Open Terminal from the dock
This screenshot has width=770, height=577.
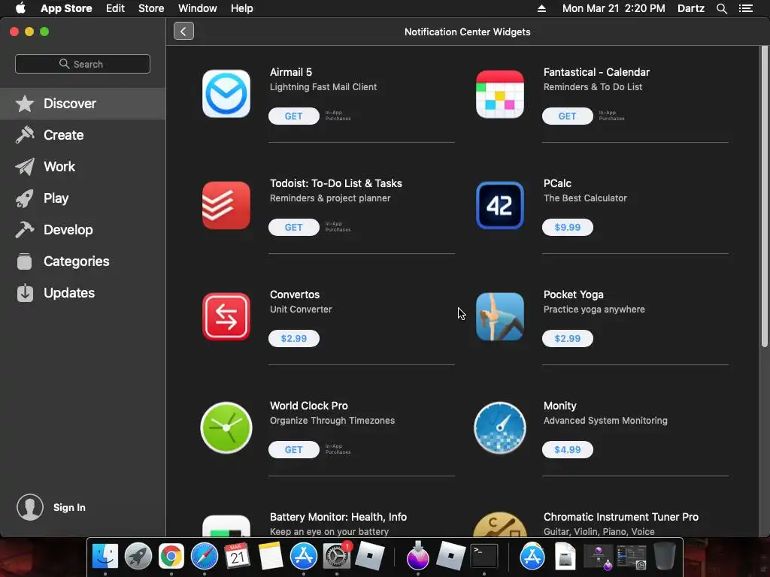pyautogui.click(x=484, y=557)
